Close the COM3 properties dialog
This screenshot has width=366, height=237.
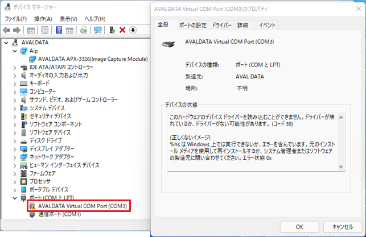pyautogui.click(x=359, y=9)
